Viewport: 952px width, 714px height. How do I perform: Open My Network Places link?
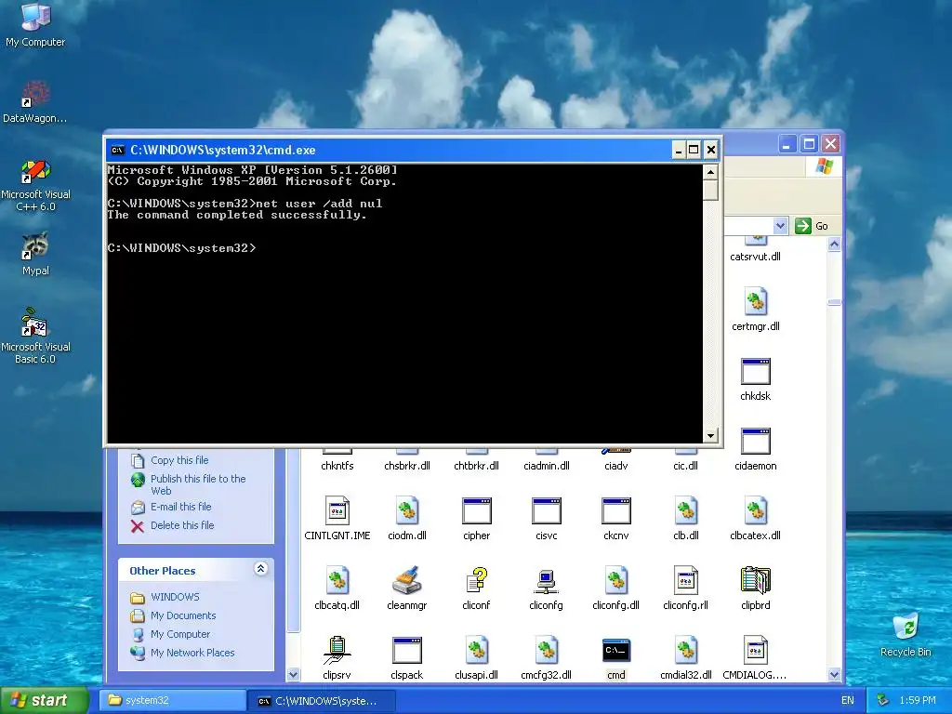point(192,653)
